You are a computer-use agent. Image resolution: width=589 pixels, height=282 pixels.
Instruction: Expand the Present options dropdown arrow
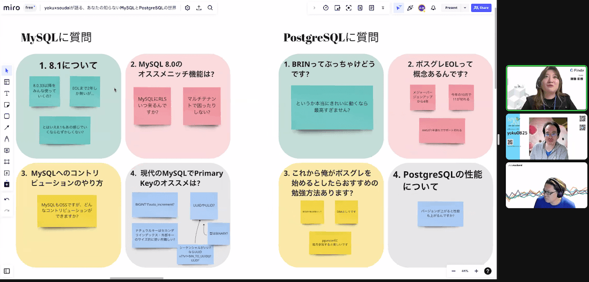click(x=464, y=8)
